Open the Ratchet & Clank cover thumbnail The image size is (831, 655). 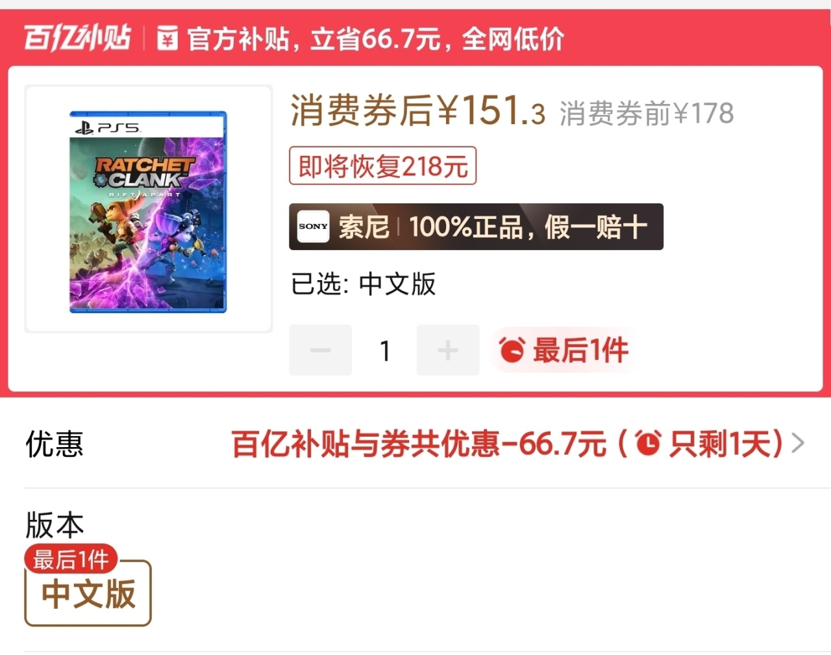pyautogui.click(x=149, y=209)
